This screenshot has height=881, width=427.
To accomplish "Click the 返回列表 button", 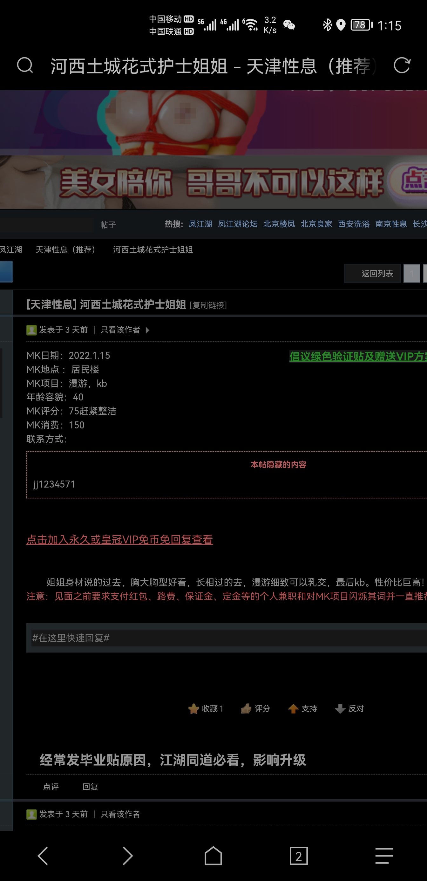I will (372, 273).
